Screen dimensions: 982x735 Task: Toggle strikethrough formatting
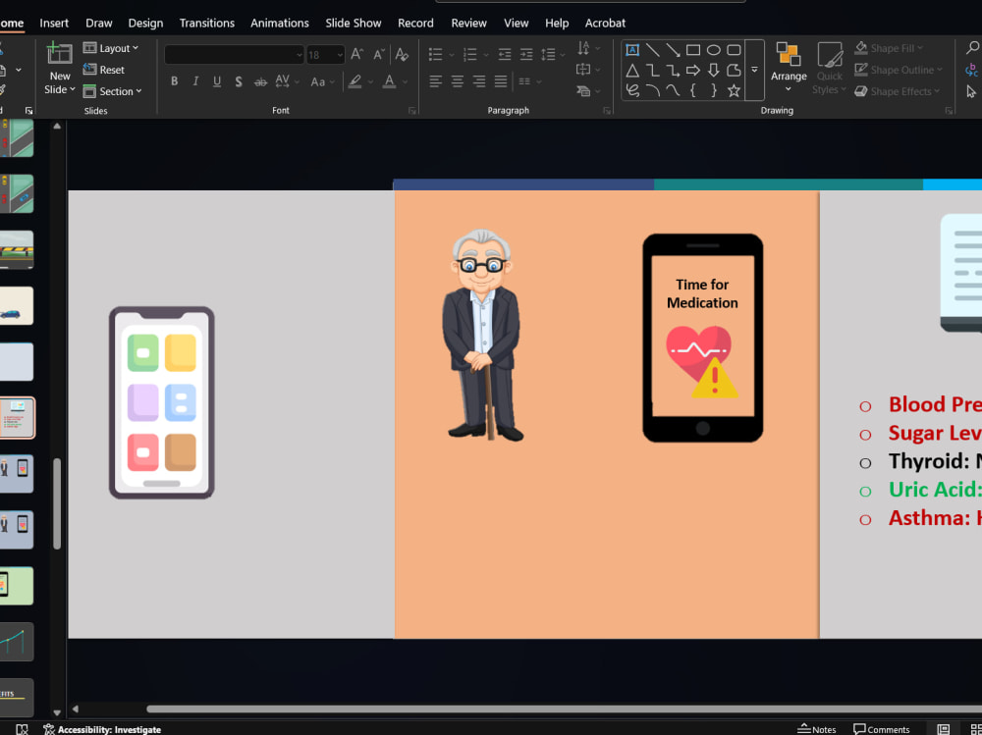click(x=260, y=82)
